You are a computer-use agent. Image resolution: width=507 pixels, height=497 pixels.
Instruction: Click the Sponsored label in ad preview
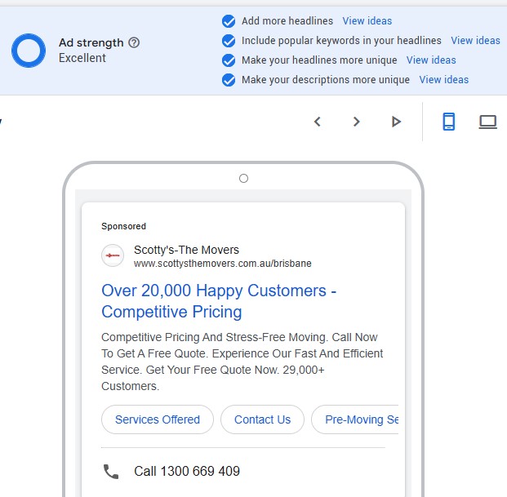pos(123,226)
